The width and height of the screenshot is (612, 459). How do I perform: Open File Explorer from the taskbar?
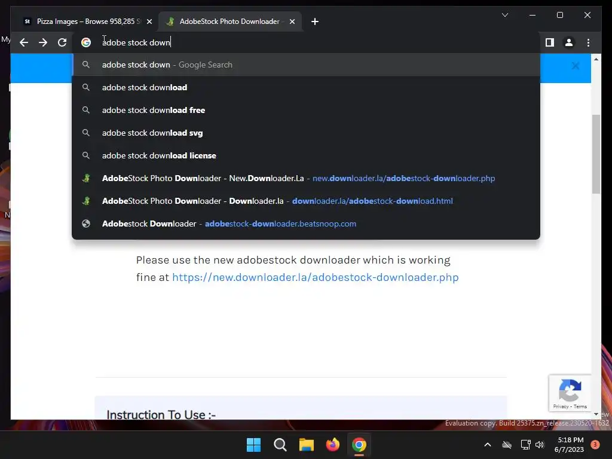pyautogui.click(x=307, y=445)
